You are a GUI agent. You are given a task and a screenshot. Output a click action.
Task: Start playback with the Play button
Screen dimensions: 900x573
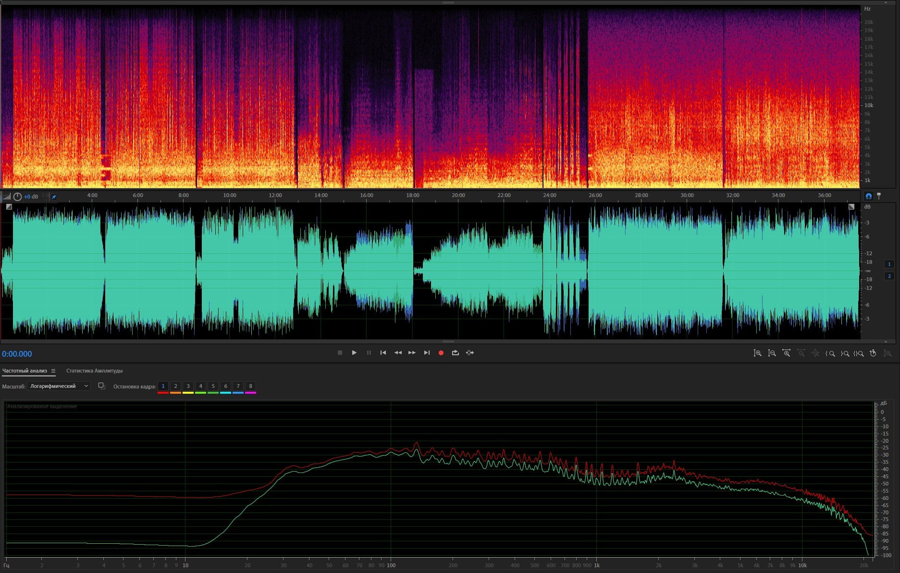pyautogui.click(x=354, y=353)
